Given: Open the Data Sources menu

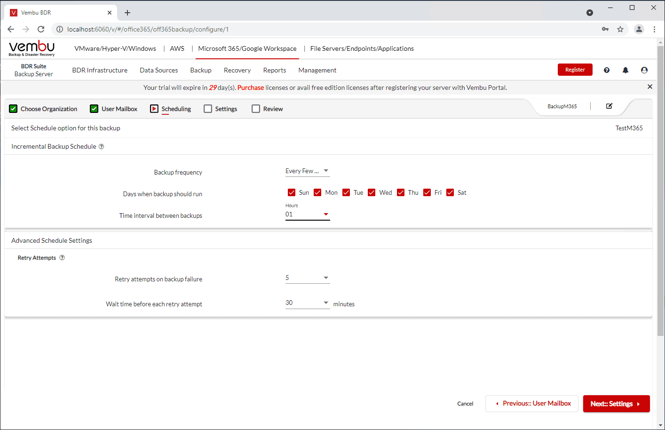Looking at the screenshot, I should tap(159, 70).
